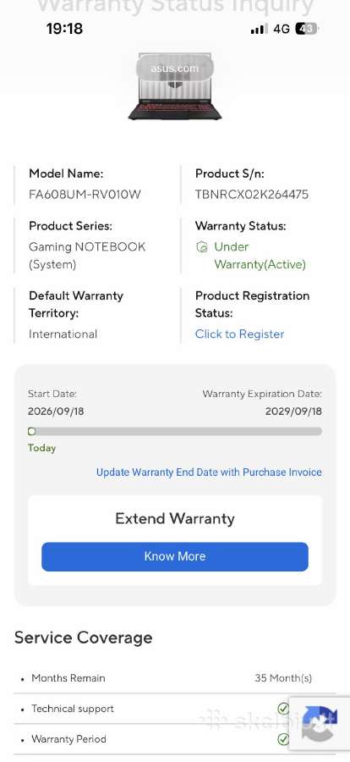Viewport: 350px width, 762px height.
Task: Click the Know More button
Action: (x=175, y=556)
